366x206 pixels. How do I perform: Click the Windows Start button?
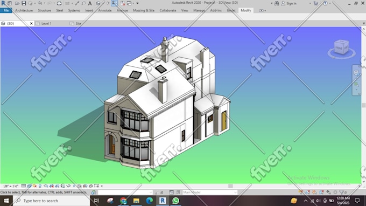pos(6,201)
